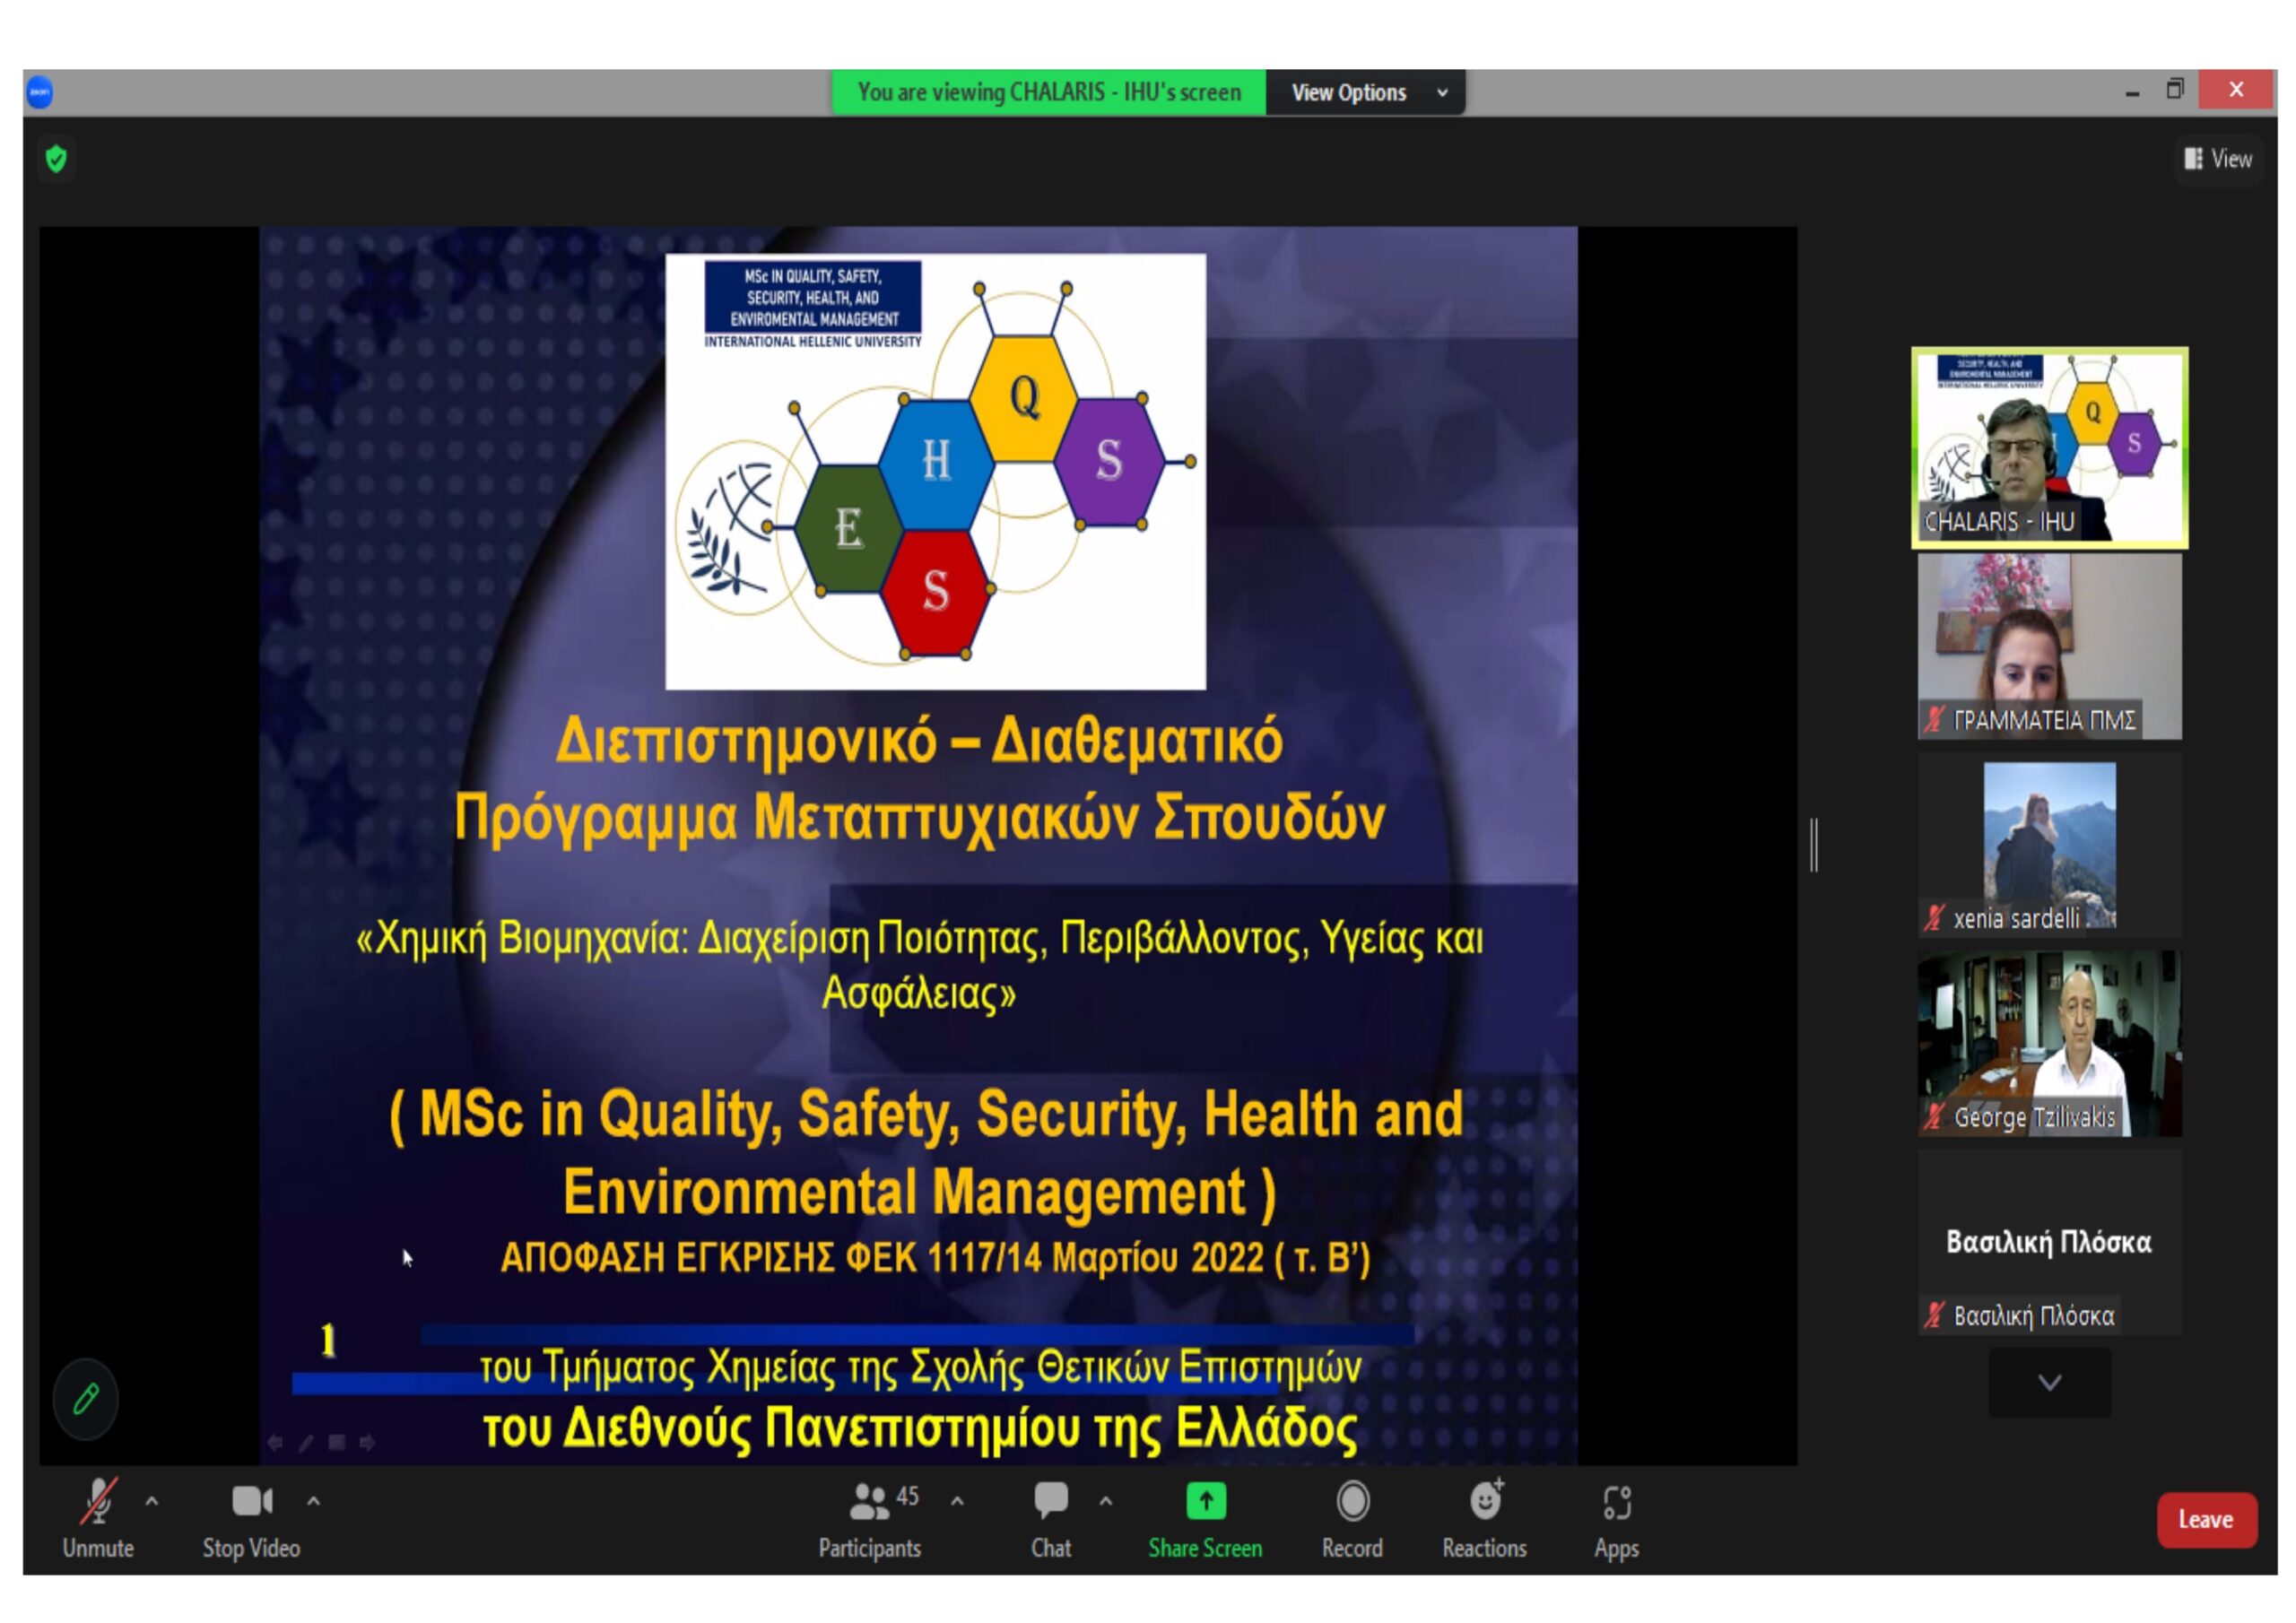Open the annotation pencil tool
This screenshot has width=2296, height=1623.
coord(86,1398)
